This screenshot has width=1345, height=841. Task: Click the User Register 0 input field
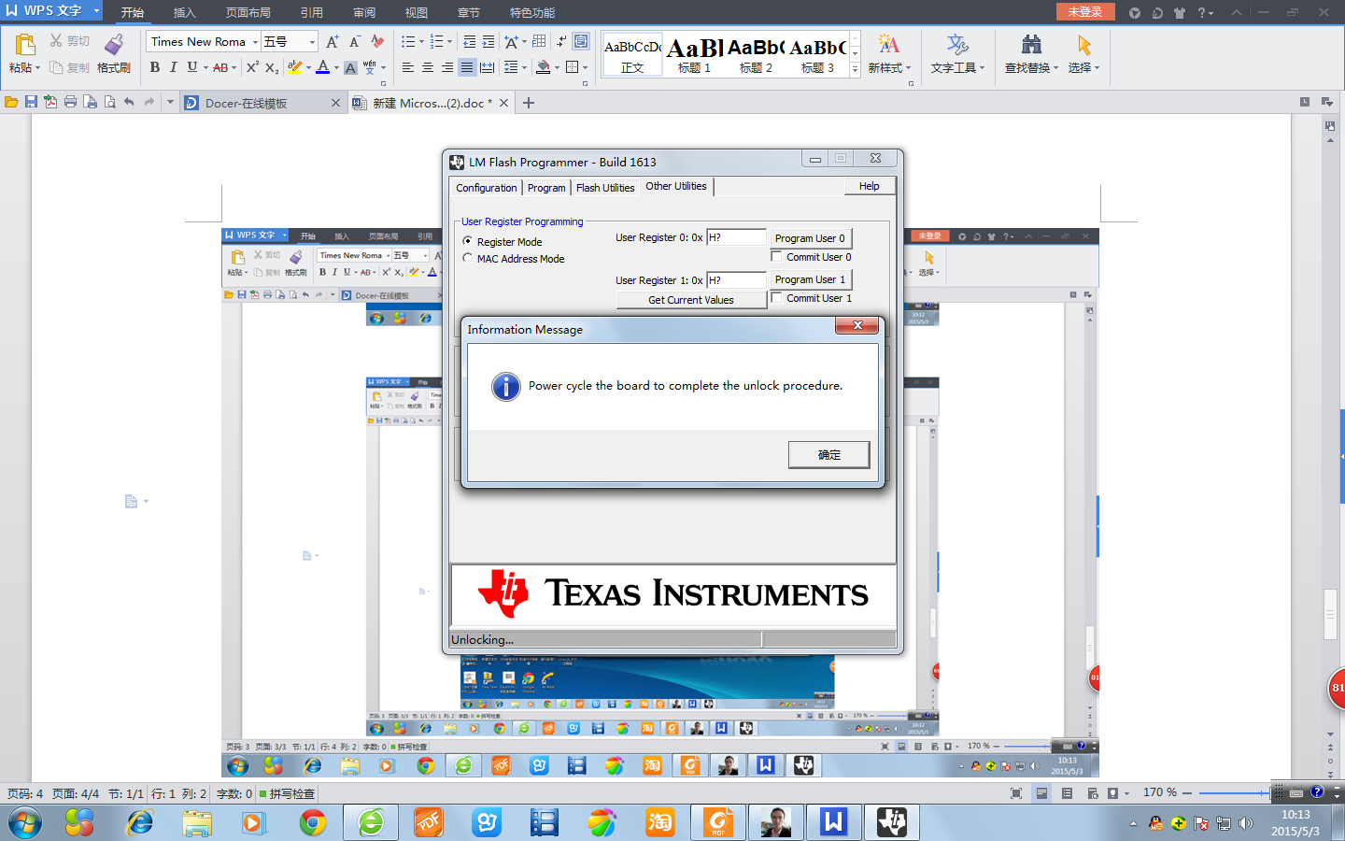736,237
